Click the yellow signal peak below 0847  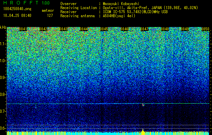pos(143,132)
